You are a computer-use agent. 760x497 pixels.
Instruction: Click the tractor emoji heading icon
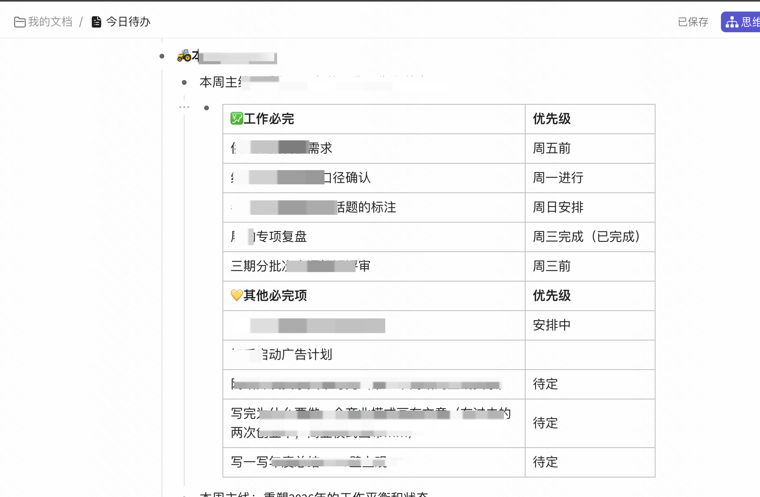tap(184, 55)
